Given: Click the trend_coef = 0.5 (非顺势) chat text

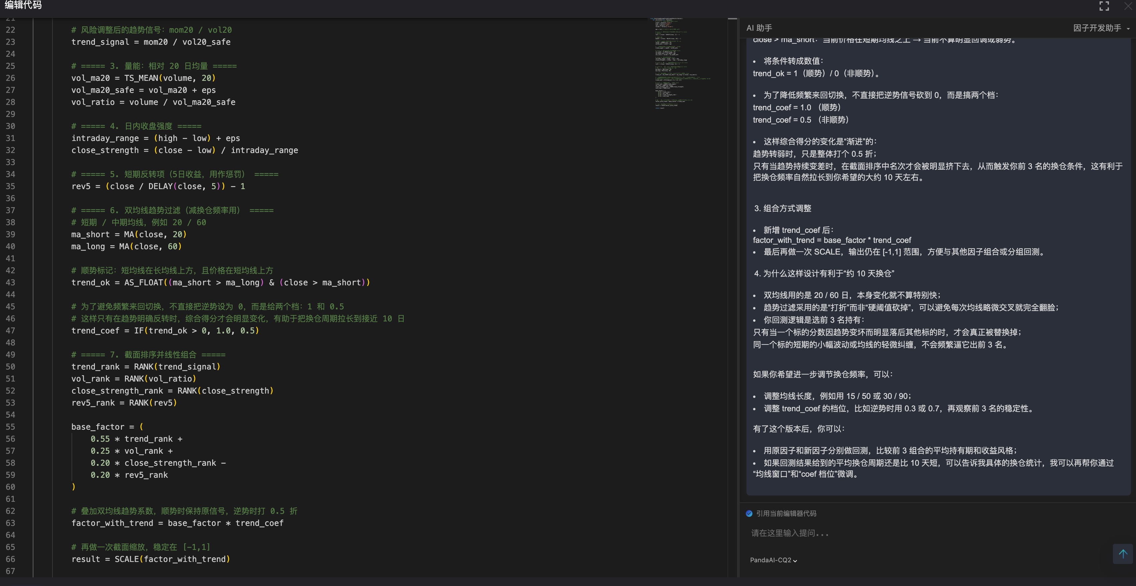Looking at the screenshot, I should point(801,120).
